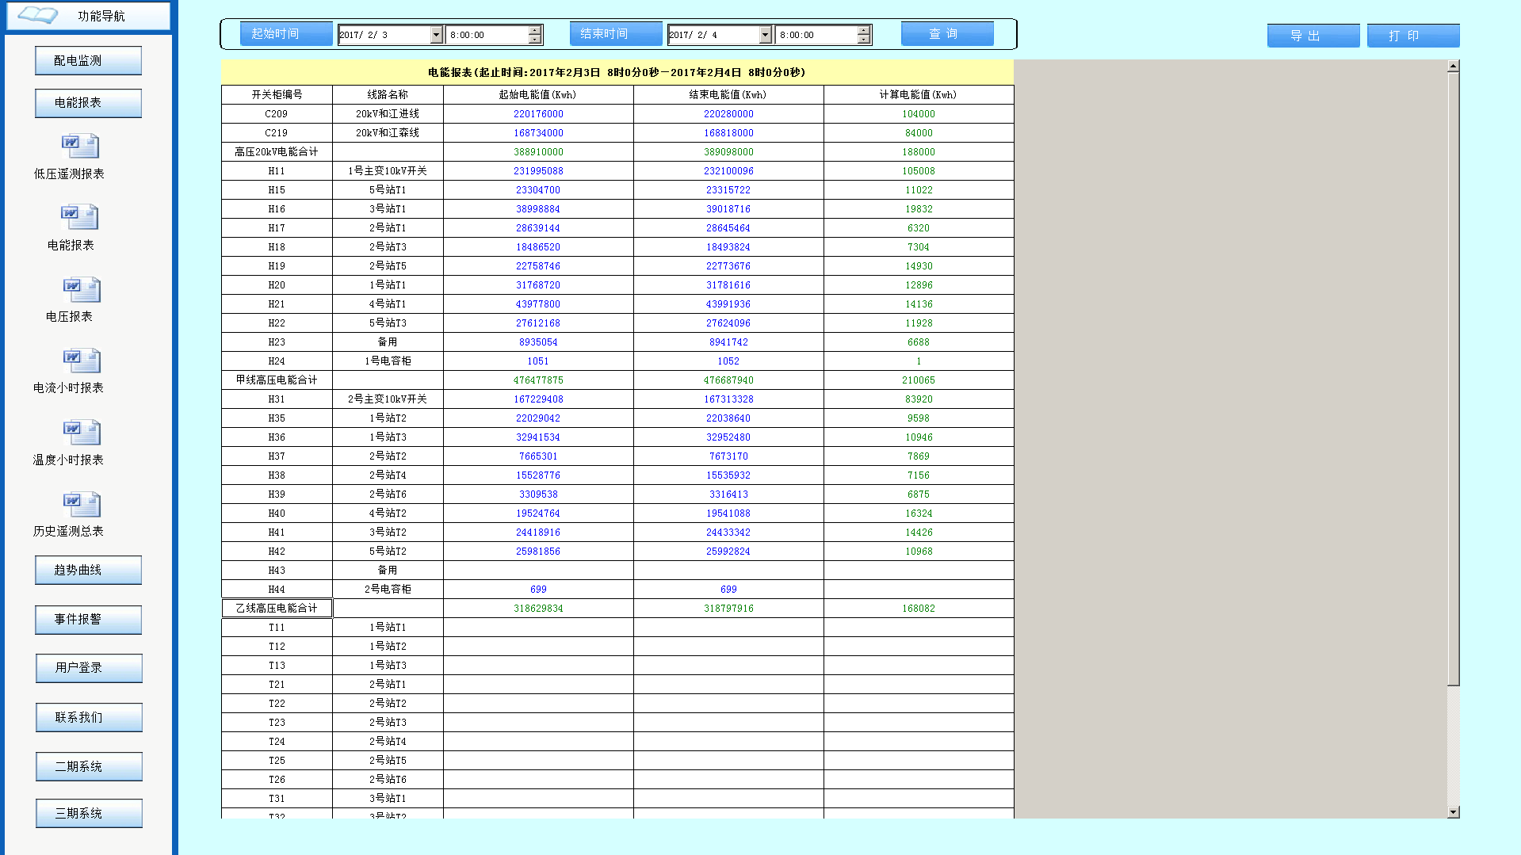Open the 电能报表 document icon in sidebar
Screen dimensions: 1521x855
80,217
